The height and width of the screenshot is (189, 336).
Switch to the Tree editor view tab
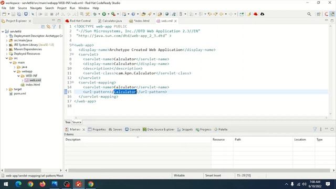click(68, 122)
